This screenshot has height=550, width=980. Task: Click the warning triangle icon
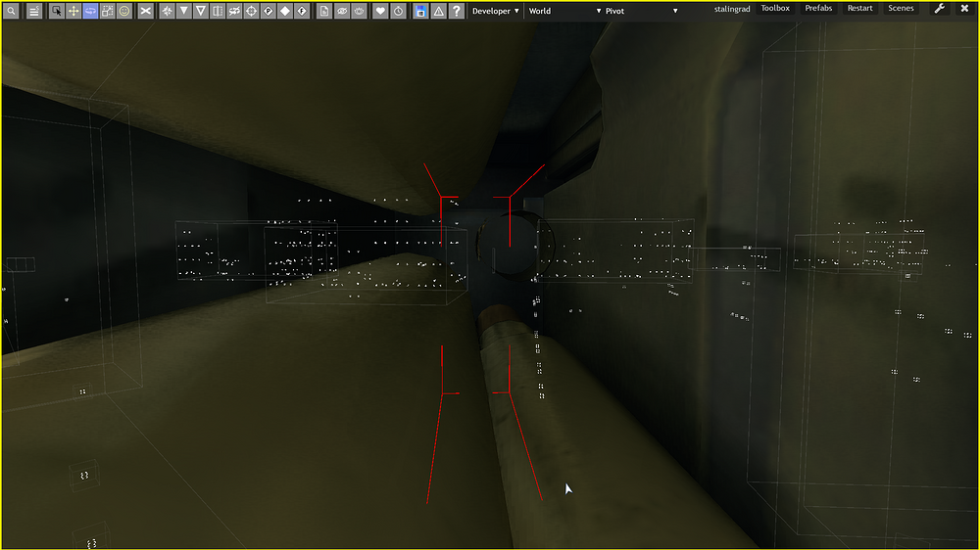tap(438, 11)
